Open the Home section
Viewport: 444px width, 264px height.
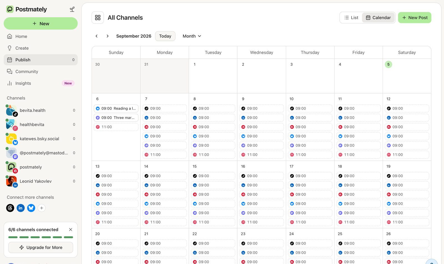click(x=41, y=36)
